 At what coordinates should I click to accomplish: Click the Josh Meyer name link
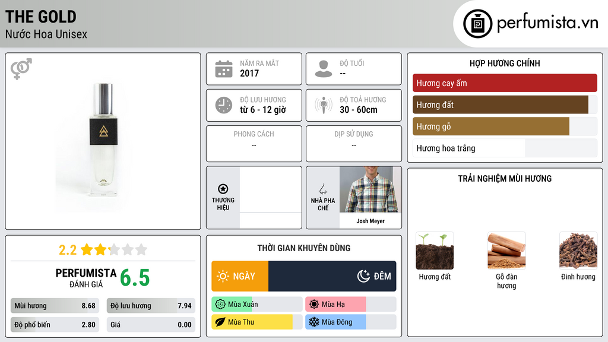370,221
